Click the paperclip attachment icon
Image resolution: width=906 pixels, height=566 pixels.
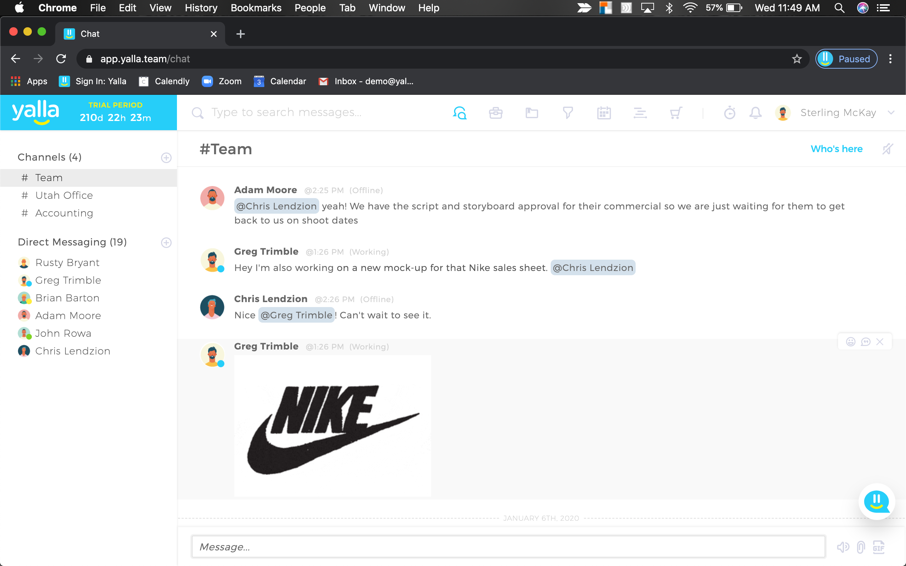pos(861,547)
